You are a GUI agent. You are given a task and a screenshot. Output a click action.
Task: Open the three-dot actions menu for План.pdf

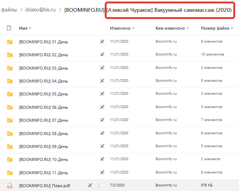(x=99, y=186)
